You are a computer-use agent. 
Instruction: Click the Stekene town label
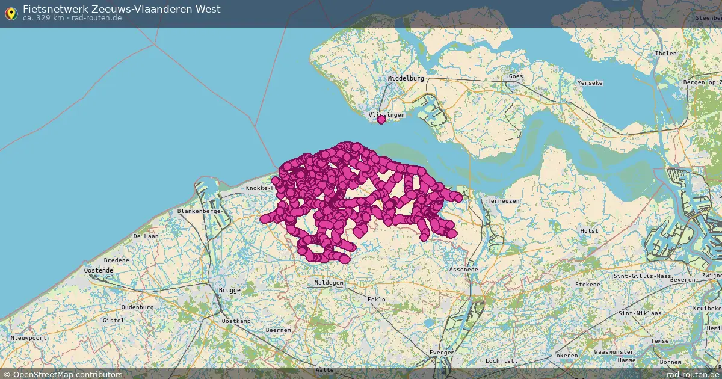point(587,285)
